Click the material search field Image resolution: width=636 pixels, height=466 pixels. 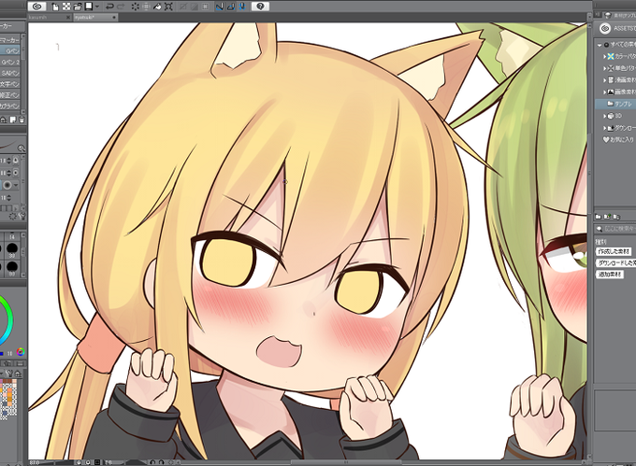(x=615, y=229)
